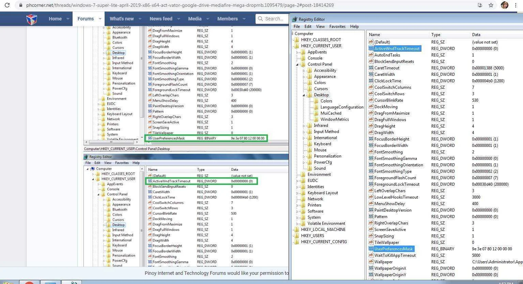
Task: Click the ForegroundLockTimeout value icon
Action: (x=371, y=184)
